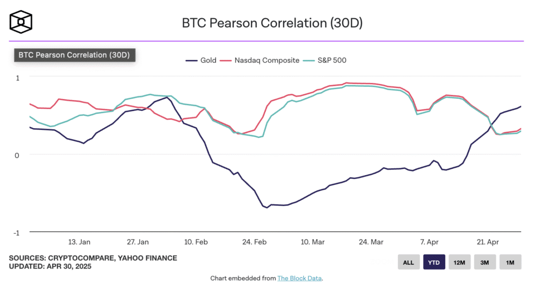This screenshot has width=550, height=290.
Task: Click the 7. Apr axis date label
Action: coord(431,242)
